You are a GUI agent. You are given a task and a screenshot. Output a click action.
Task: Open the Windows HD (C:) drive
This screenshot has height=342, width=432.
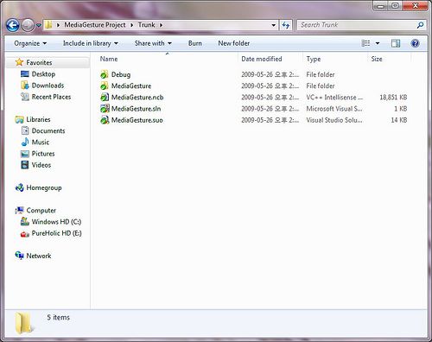click(x=56, y=222)
